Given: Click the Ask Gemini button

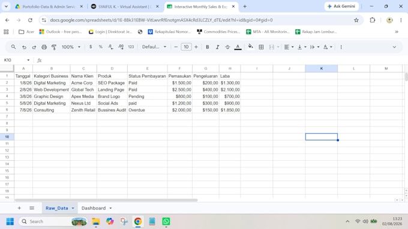Looking at the screenshot, I should [341, 6].
